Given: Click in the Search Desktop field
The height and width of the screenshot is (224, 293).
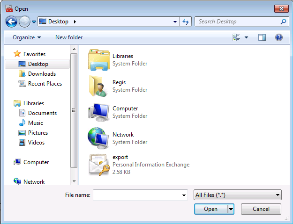Looking at the screenshot, I should (x=237, y=22).
